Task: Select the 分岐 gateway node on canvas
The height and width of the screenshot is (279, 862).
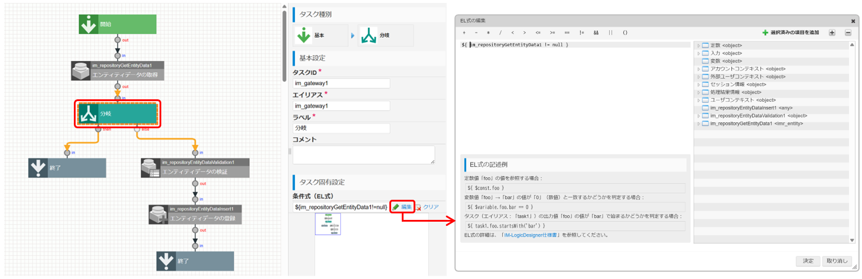Action: (118, 113)
